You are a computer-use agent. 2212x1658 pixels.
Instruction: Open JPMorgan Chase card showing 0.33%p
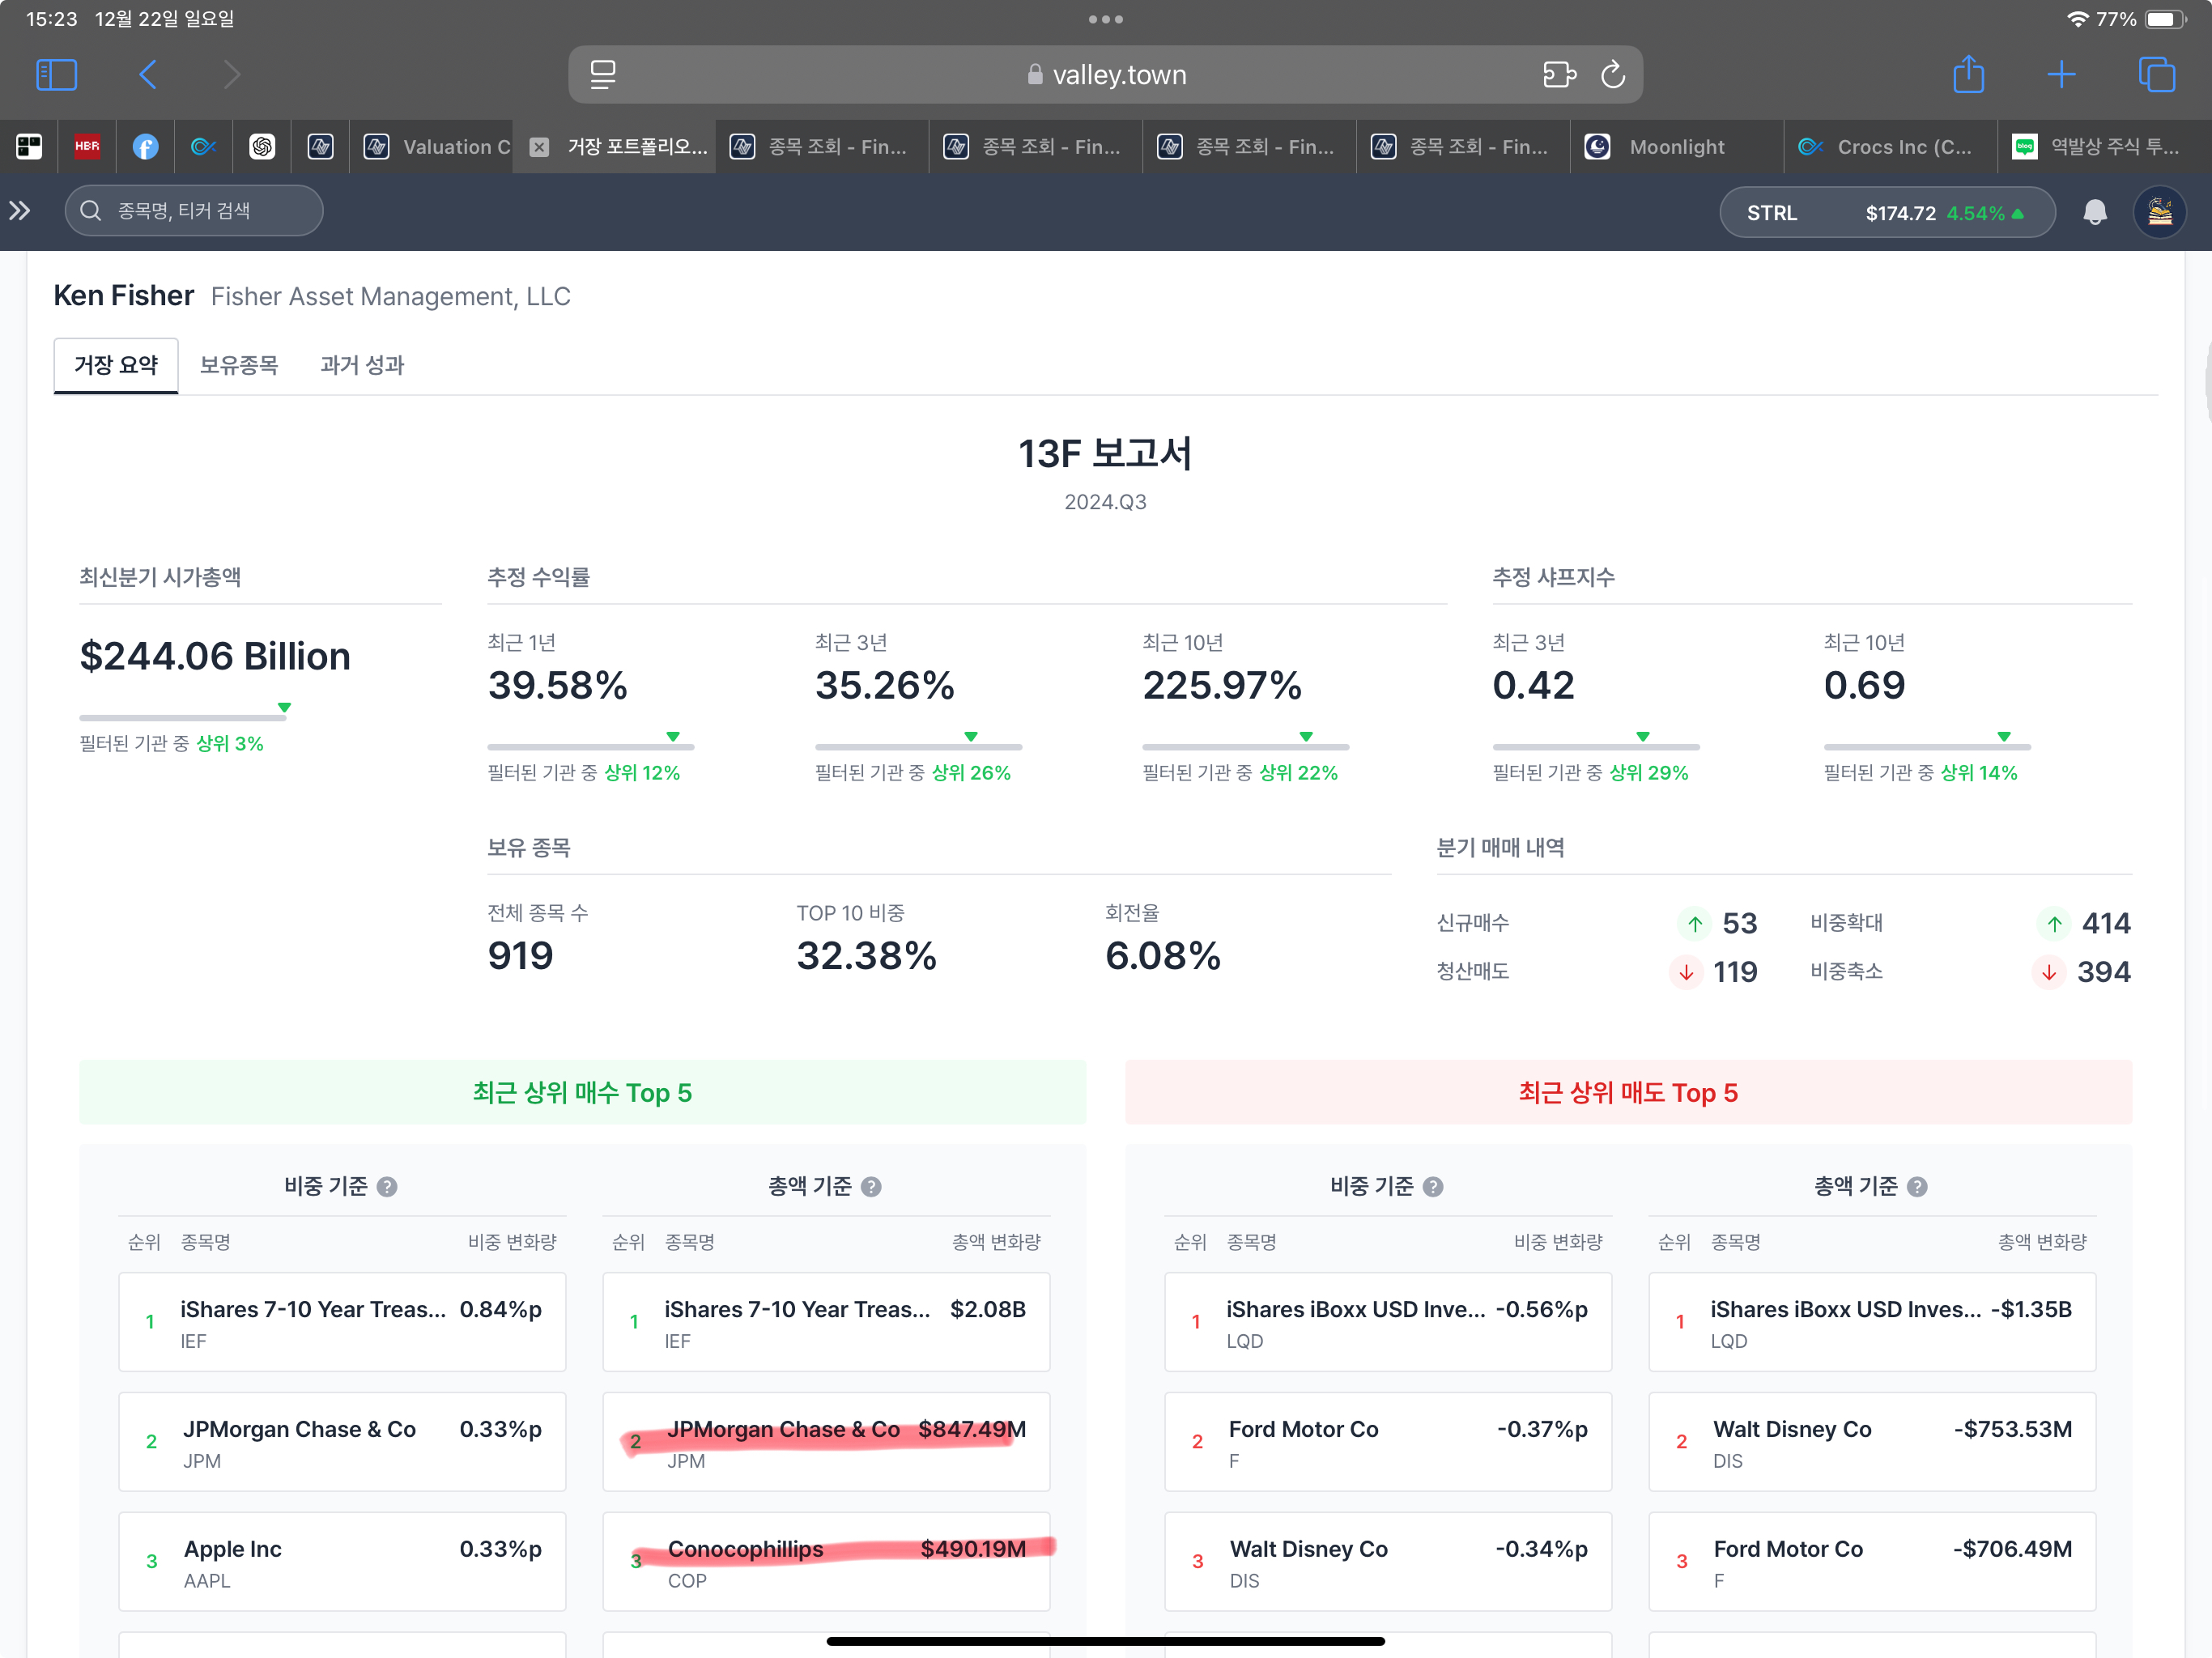[x=342, y=1442]
